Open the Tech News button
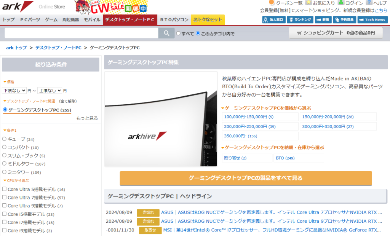Screen dimensions: 390x236 click(372, 20)
